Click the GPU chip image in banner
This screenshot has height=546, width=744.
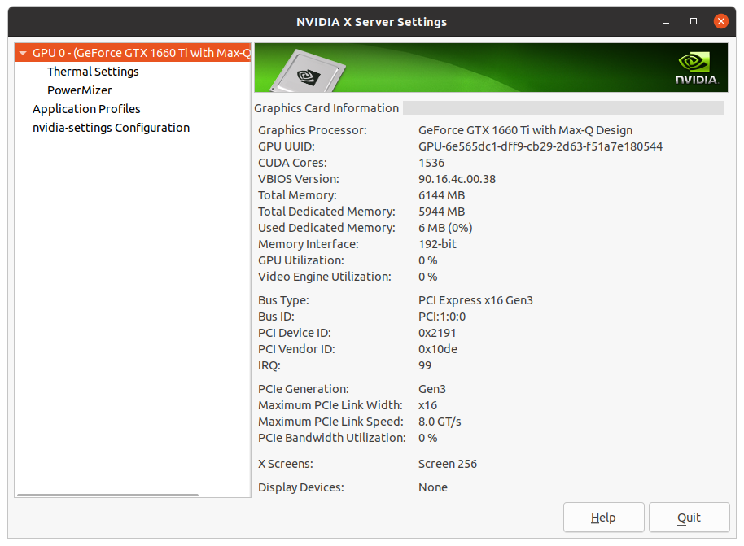[308, 71]
